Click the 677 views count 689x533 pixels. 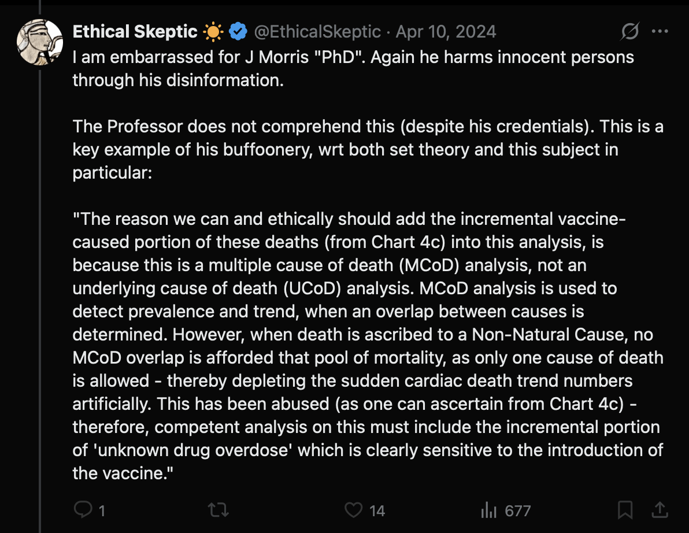(x=517, y=511)
